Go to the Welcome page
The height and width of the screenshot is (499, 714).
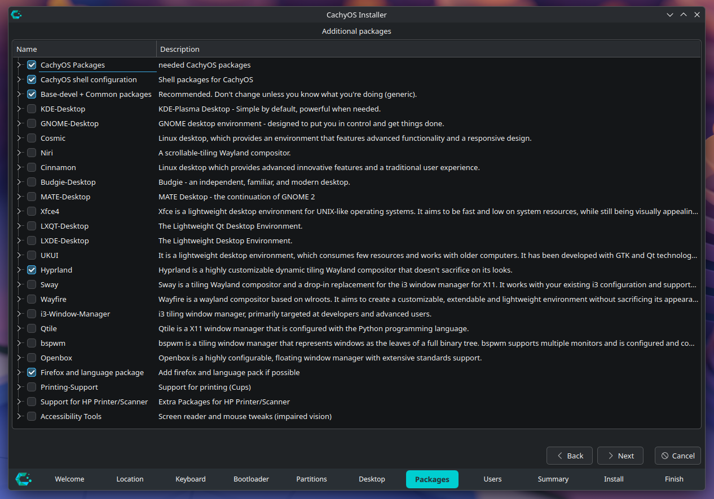(x=69, y=479)
